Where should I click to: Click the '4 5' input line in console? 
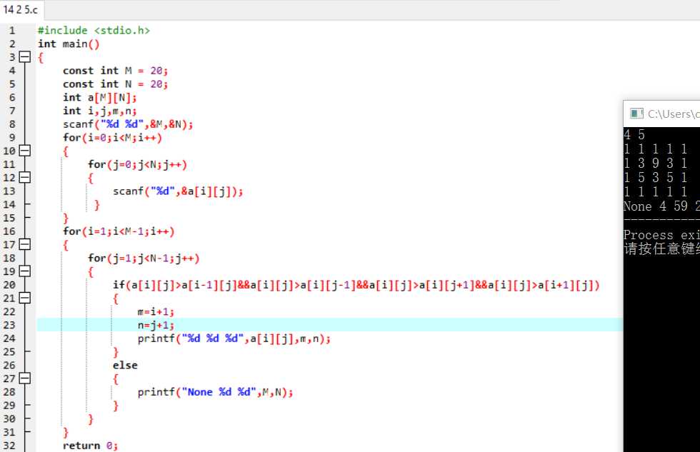click(634, 134)
